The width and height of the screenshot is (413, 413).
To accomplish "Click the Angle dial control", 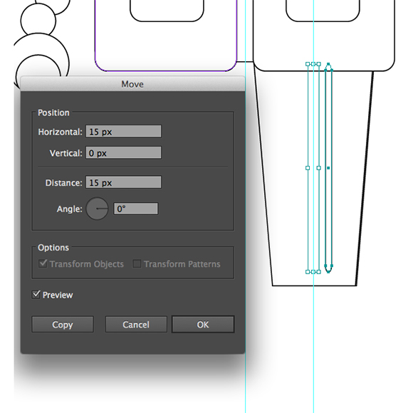I will pyautogui.click(x=97, y=209).
